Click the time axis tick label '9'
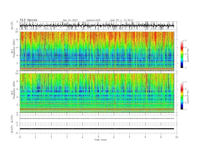This screenshot has width=199, height=154. 161,137
